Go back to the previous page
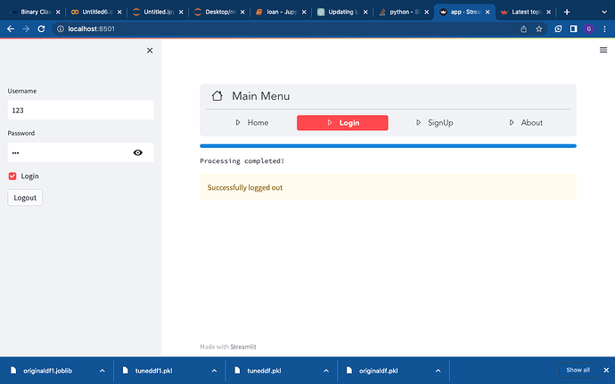Screen dimensions: 615x384 [x=11, y=29]
